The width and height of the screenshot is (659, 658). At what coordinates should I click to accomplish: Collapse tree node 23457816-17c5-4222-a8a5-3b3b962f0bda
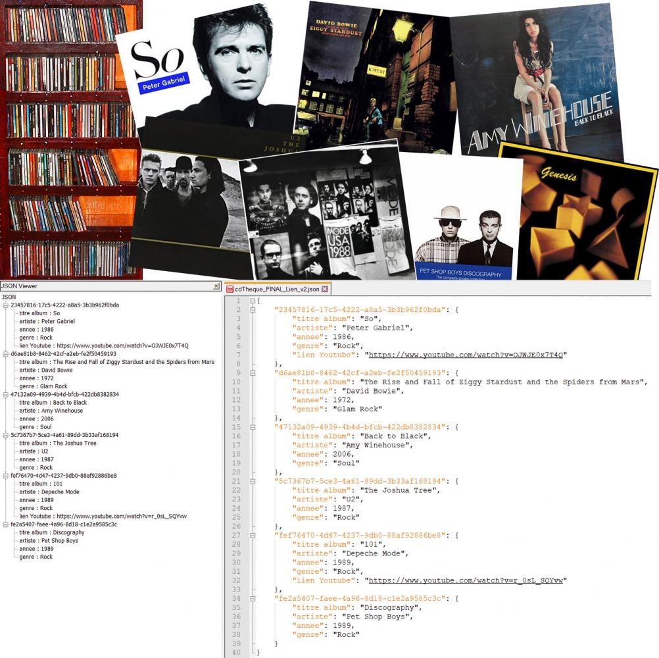pyautogui.click(x=5, y=305)
